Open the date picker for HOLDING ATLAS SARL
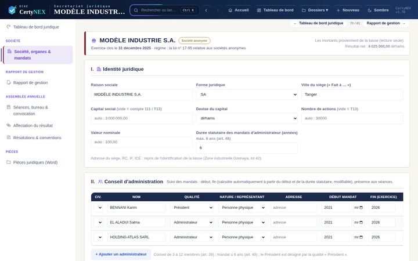Screen dimensions: 418x261 (361, 237)
